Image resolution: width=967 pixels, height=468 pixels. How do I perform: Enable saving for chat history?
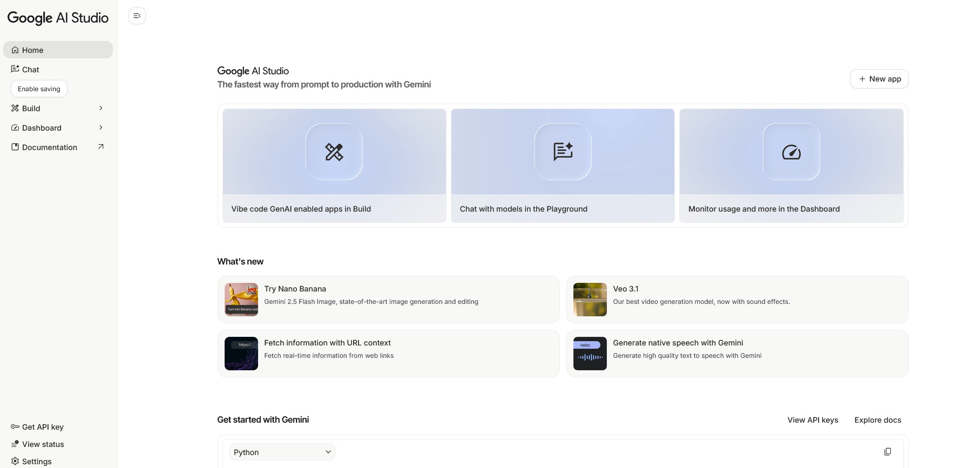pos(39,89)
